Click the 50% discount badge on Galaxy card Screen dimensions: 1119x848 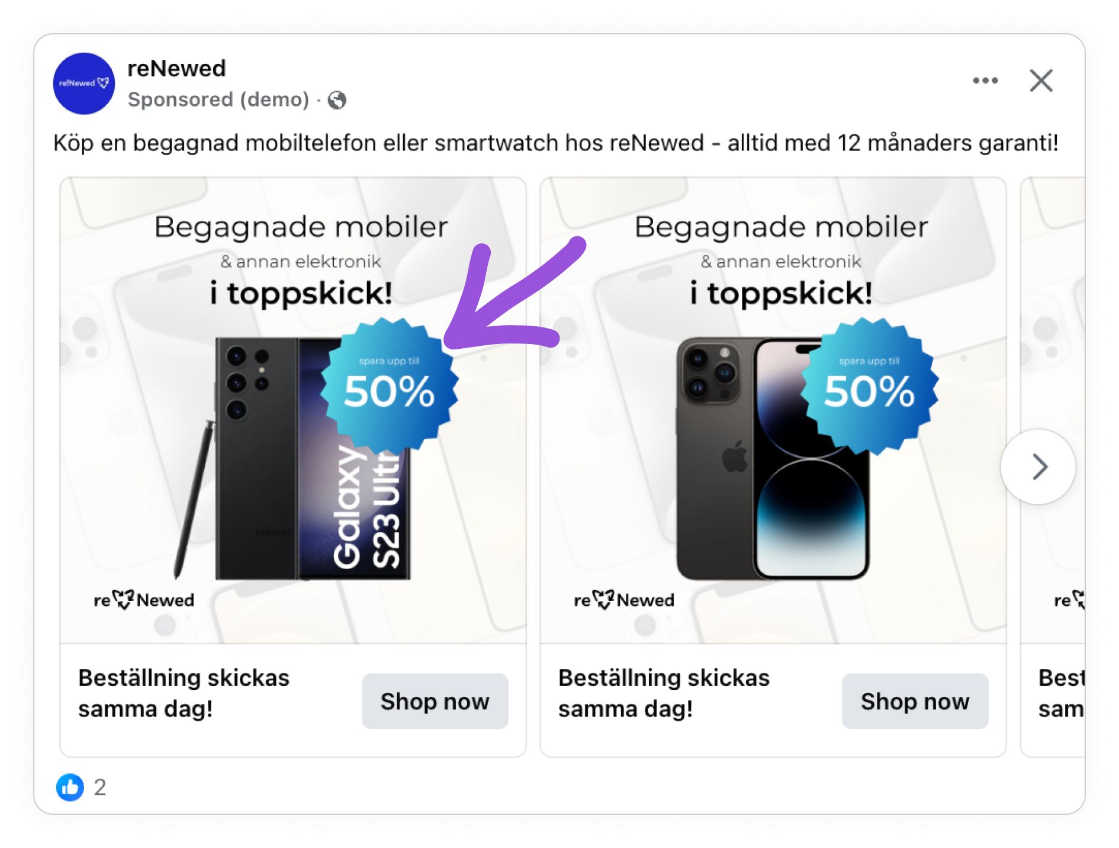pyautogui.click(x=390, y=386)
